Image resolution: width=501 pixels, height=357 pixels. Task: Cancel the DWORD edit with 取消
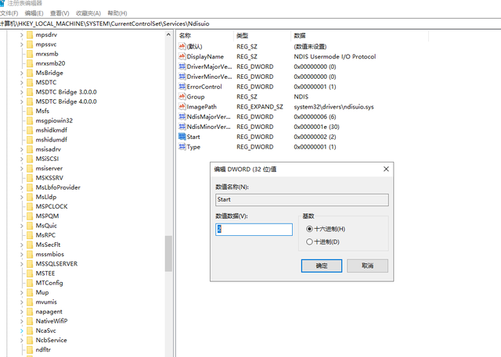point(367,266)
